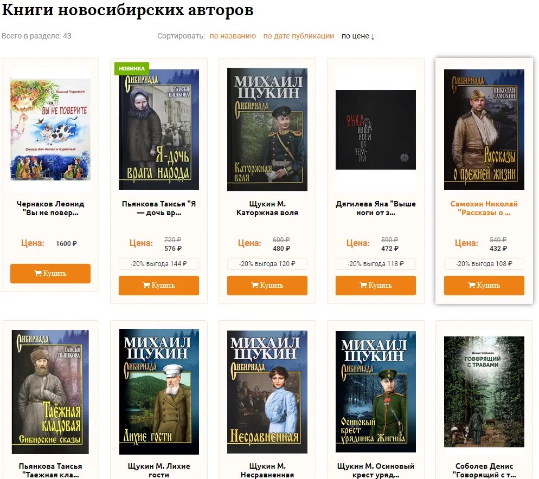Open the "Щукин М. Каторжная воля" title

pyautogui.click(x=267, y=208)
